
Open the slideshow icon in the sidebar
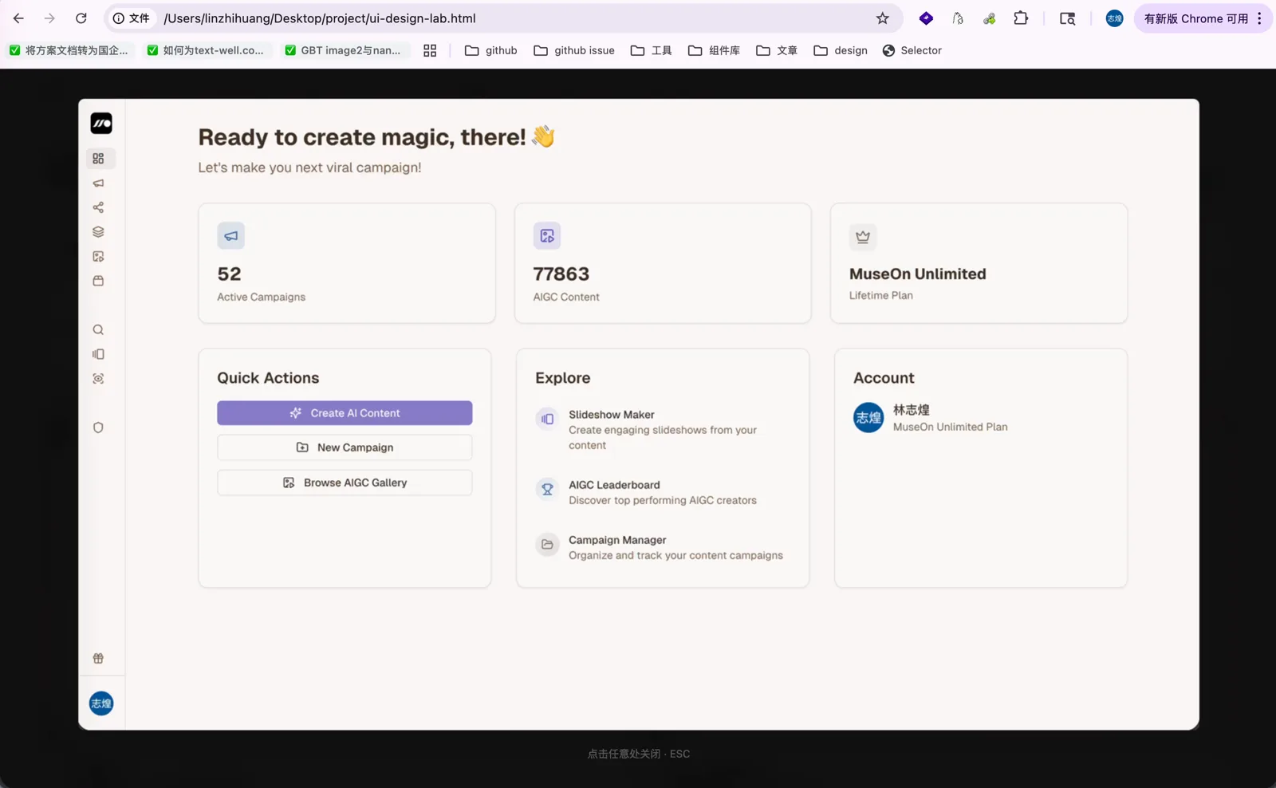pos(98,354)
